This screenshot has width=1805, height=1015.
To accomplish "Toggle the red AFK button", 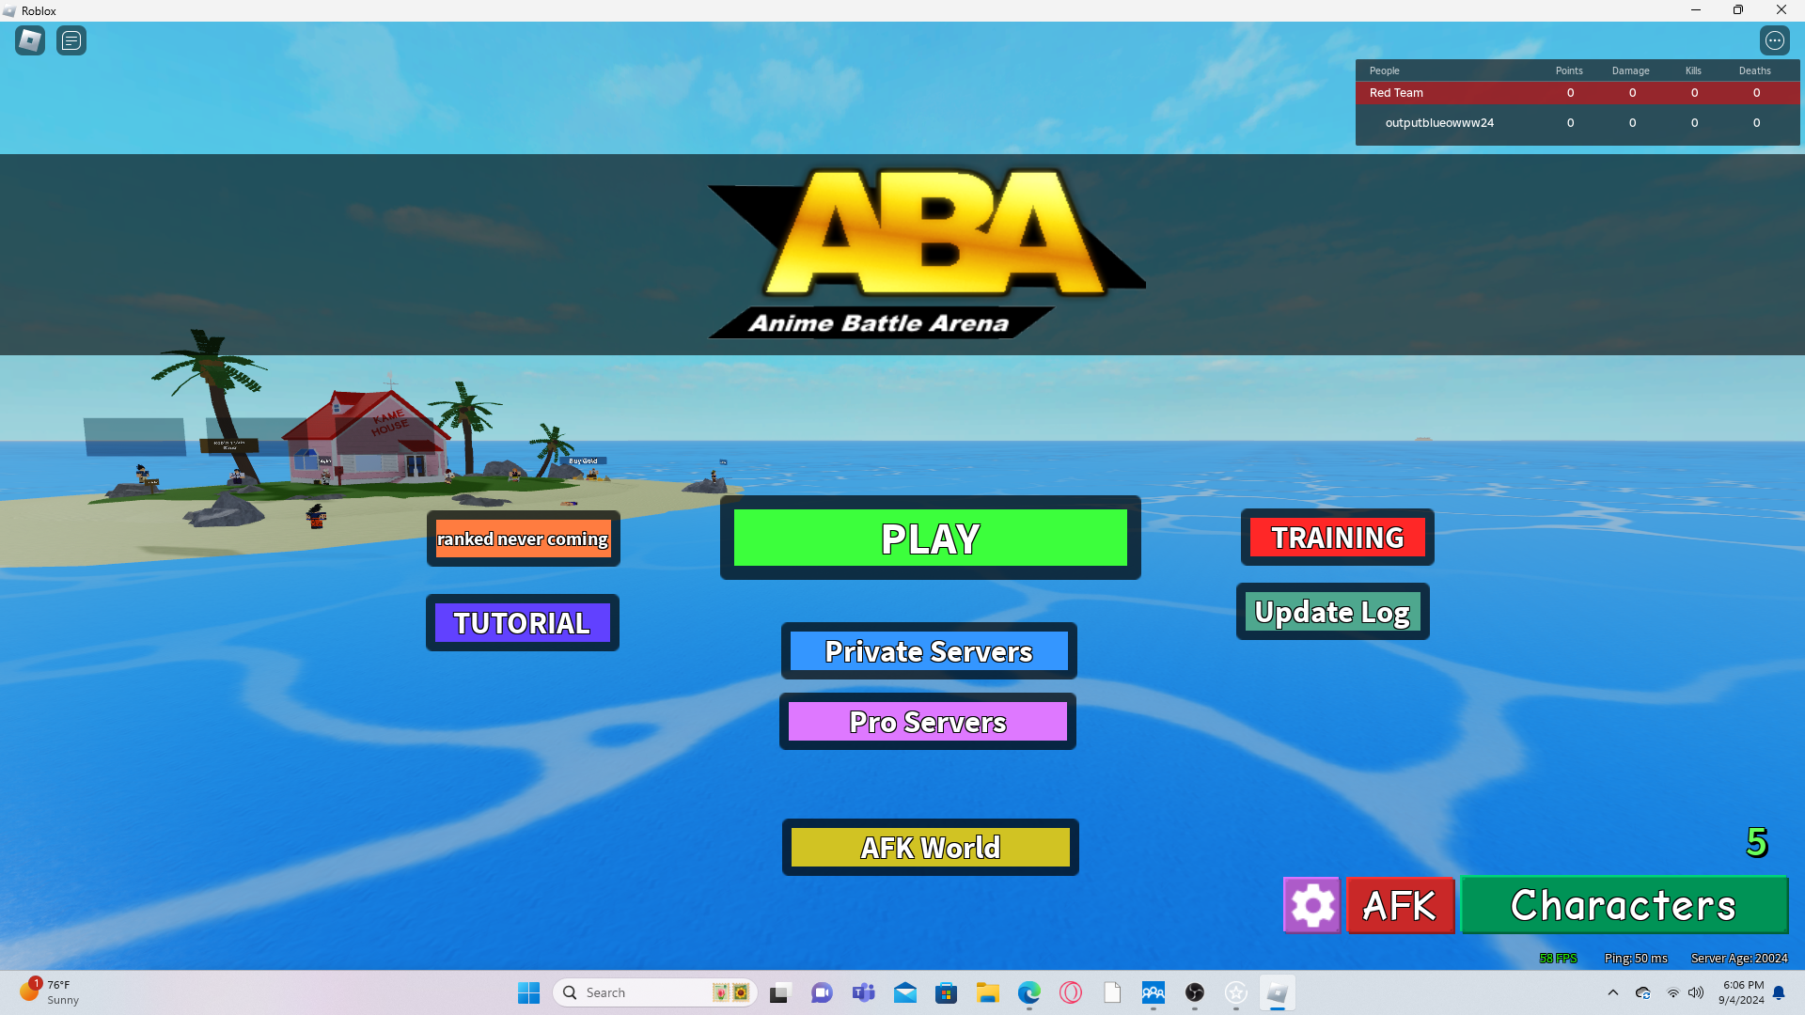I will 1400,906.
